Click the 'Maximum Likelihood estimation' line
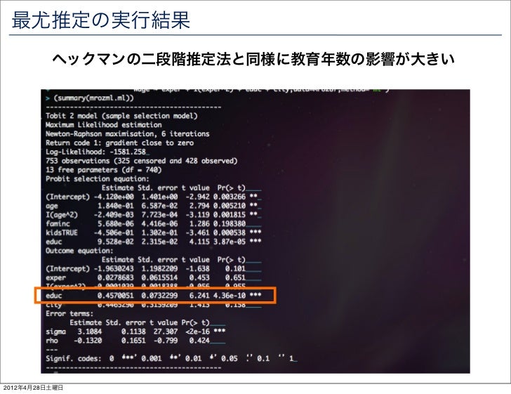511x394 pixels. pos(104,125)
